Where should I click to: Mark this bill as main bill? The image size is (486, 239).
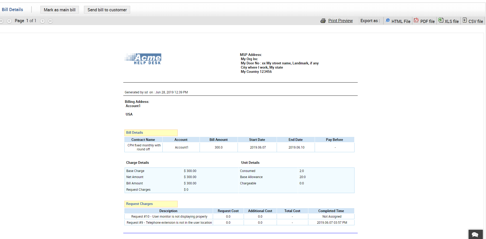point(60,10)
